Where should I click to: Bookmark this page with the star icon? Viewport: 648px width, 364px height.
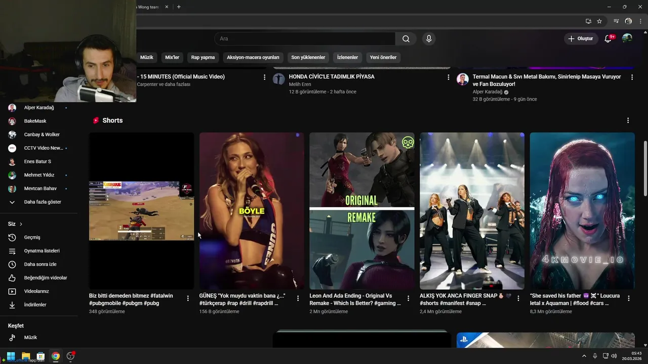pyautogui.click(x=599, y=21)
